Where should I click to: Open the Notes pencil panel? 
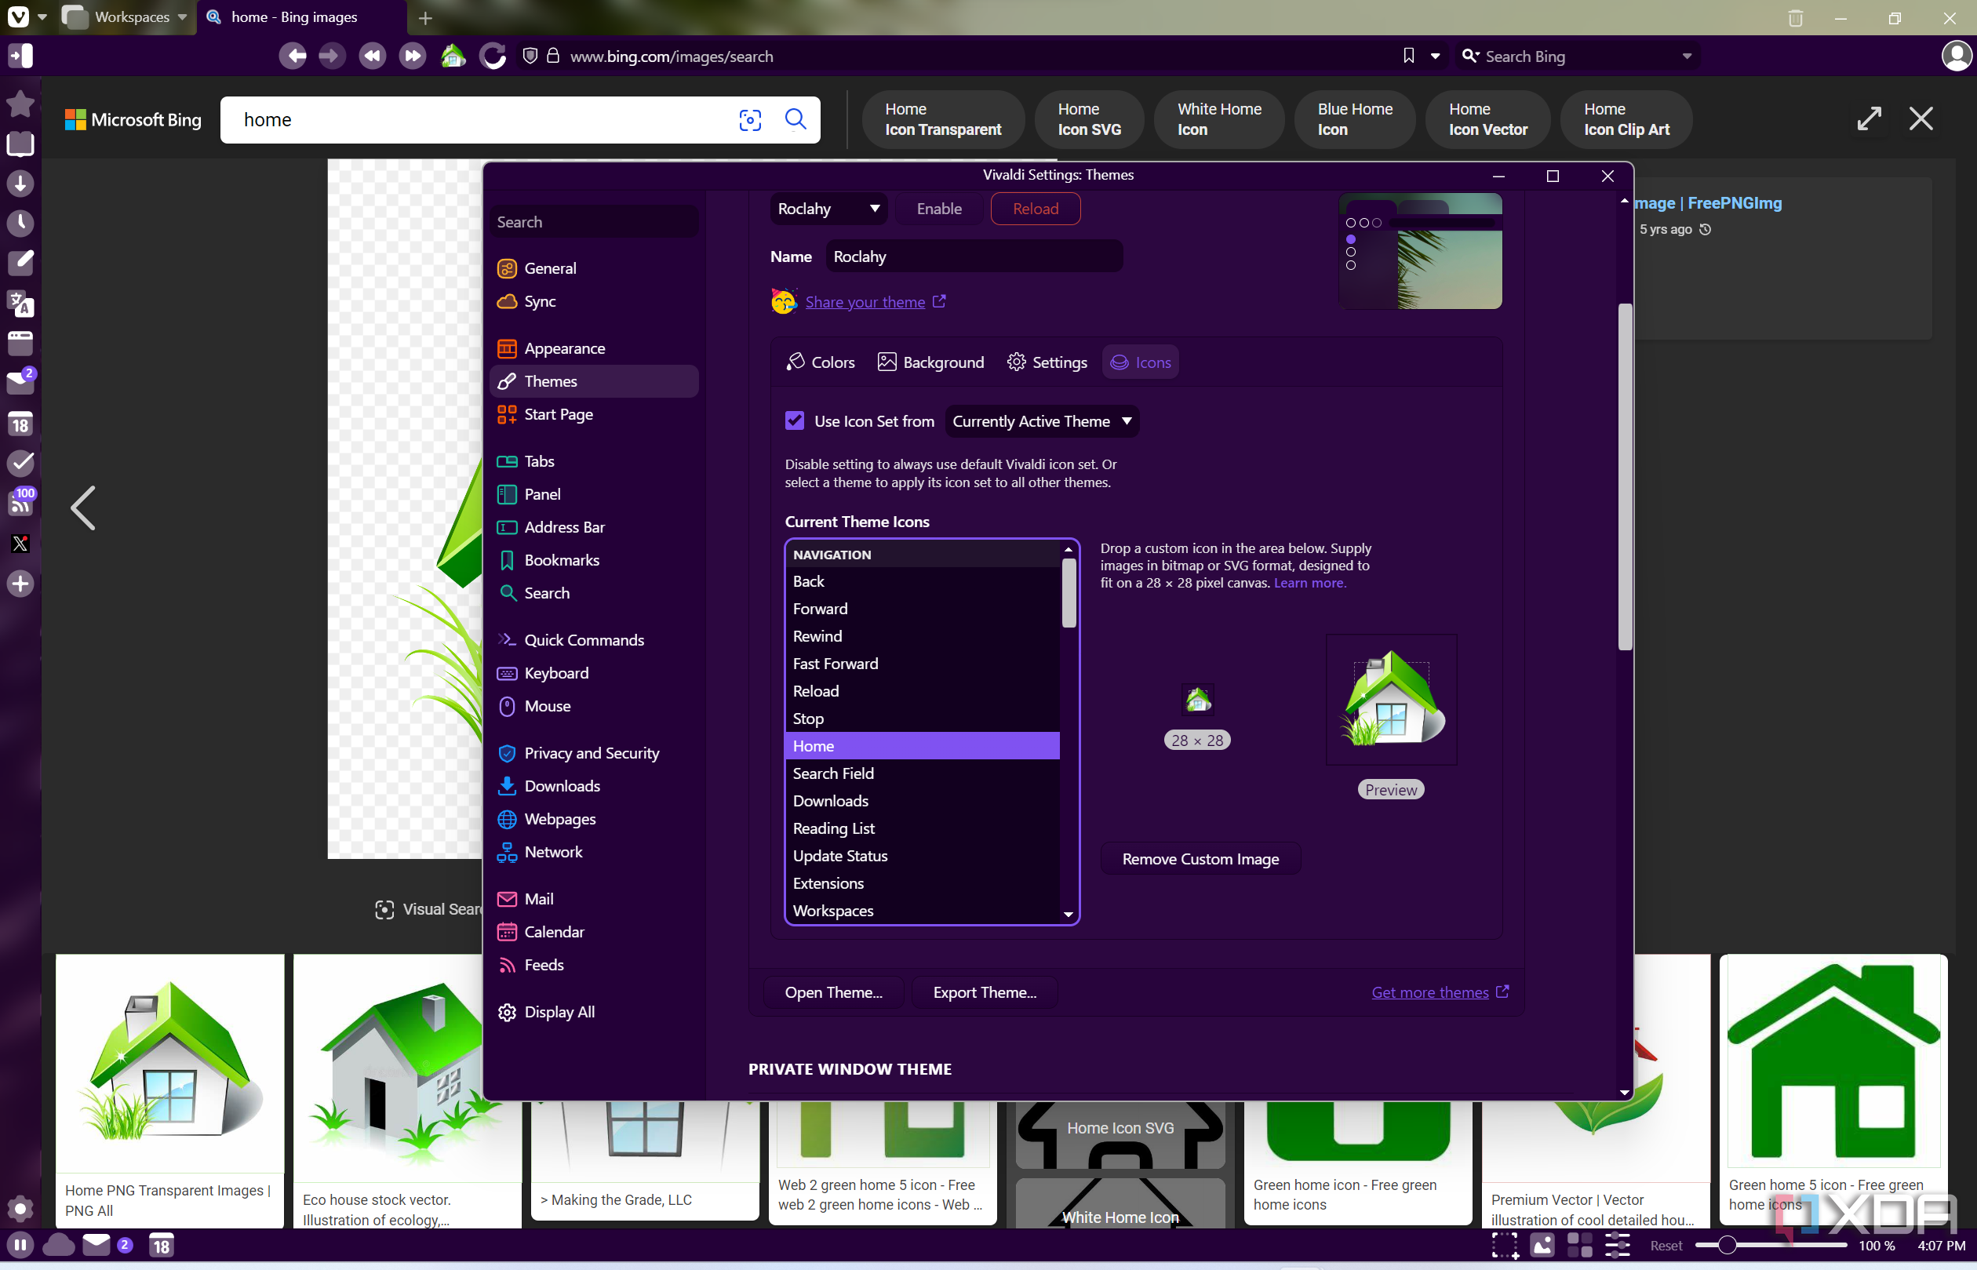point(20,262)
